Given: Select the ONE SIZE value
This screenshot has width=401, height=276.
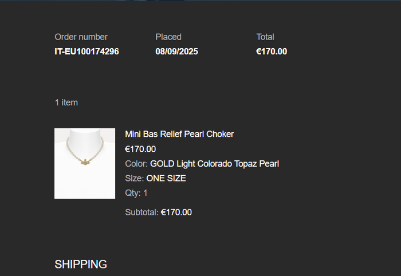Looking at the screenshot, I should pos(166,178).
